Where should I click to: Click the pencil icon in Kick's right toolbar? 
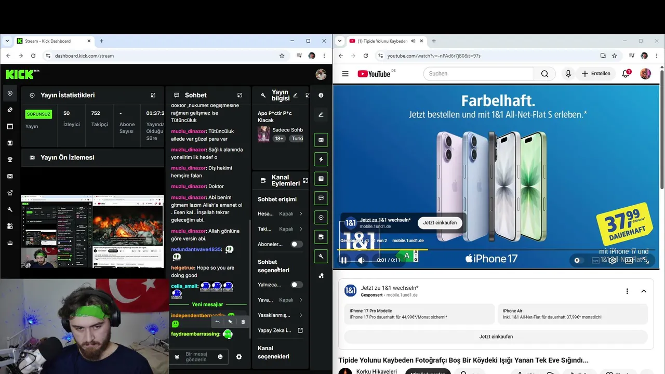coord(321,114)
